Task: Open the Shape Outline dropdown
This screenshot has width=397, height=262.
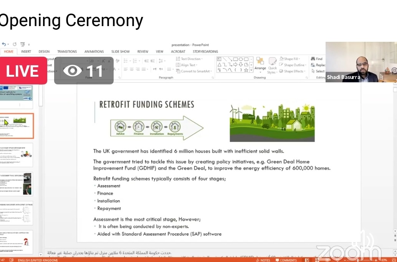Action: 294,65
